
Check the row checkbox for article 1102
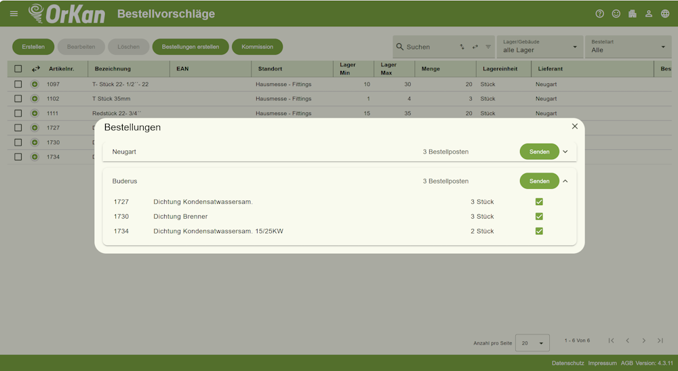(x=18, y=98)
